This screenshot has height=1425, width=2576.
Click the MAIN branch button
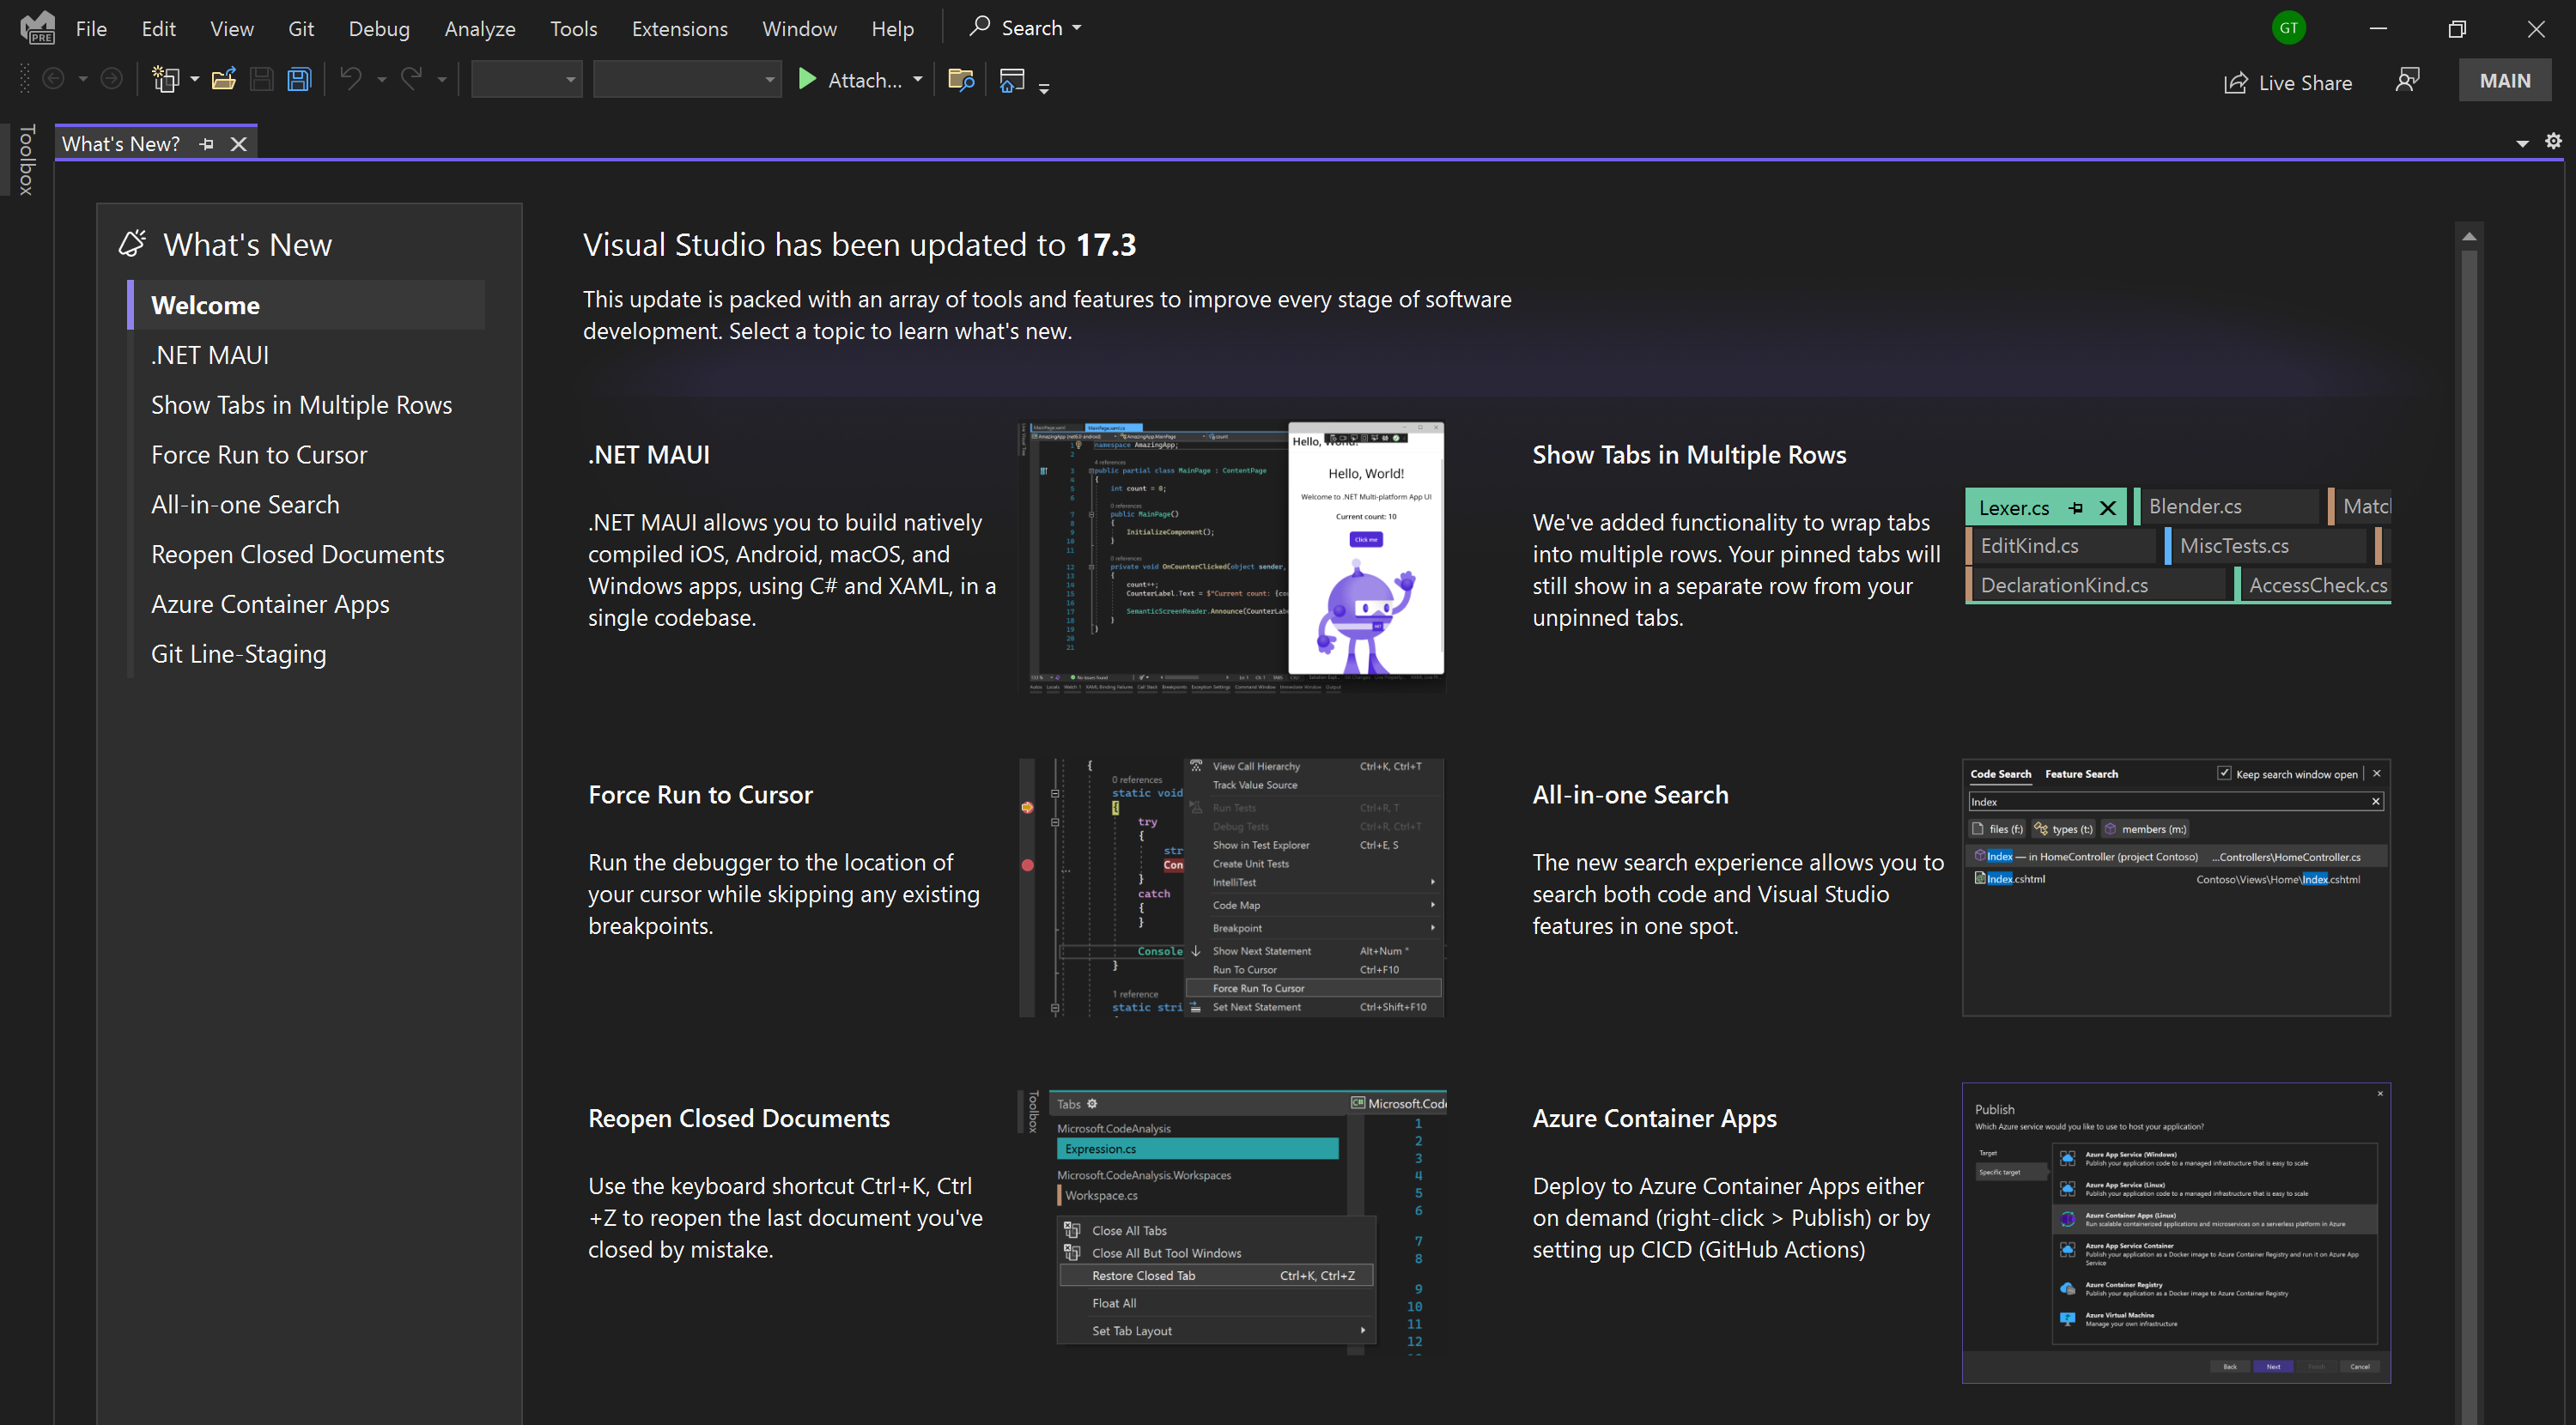pos(2503,79)
